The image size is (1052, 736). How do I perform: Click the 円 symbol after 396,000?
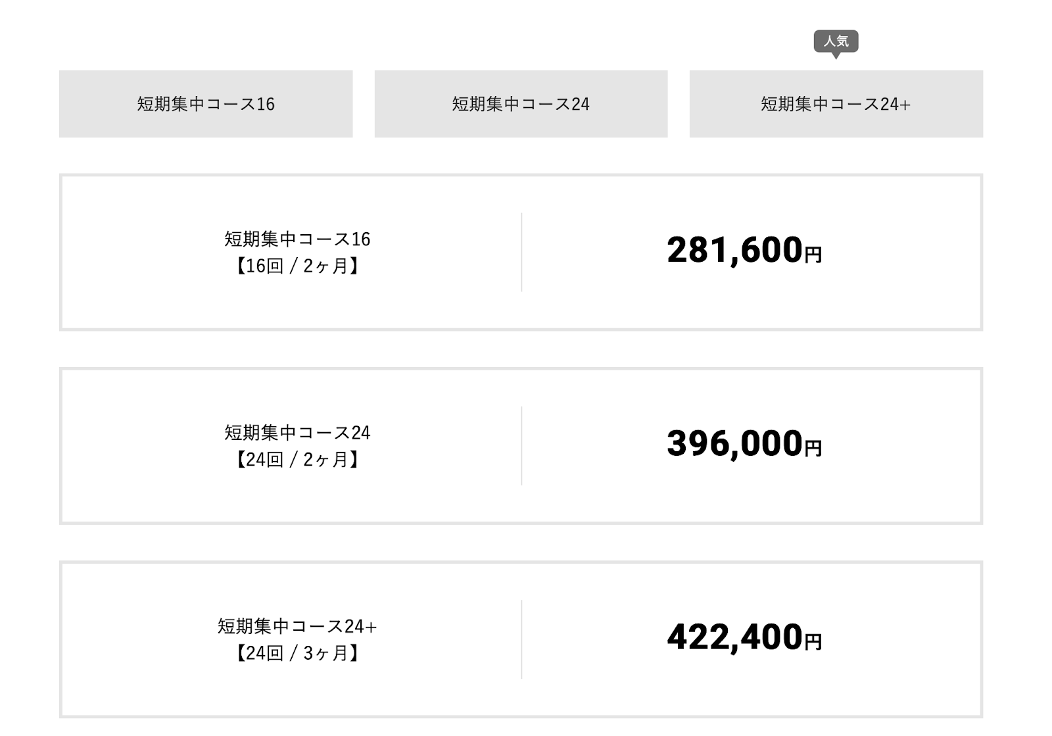(x=813, y=448)
